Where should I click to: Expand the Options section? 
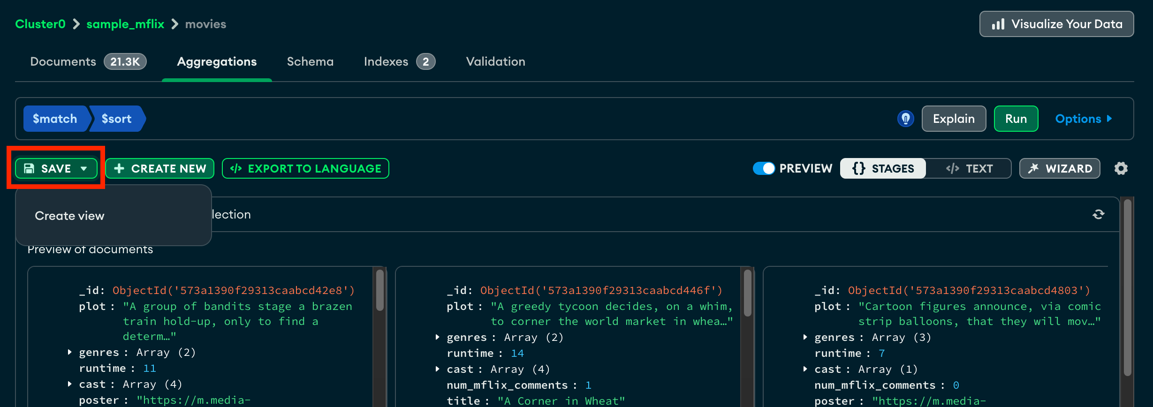1083,119
